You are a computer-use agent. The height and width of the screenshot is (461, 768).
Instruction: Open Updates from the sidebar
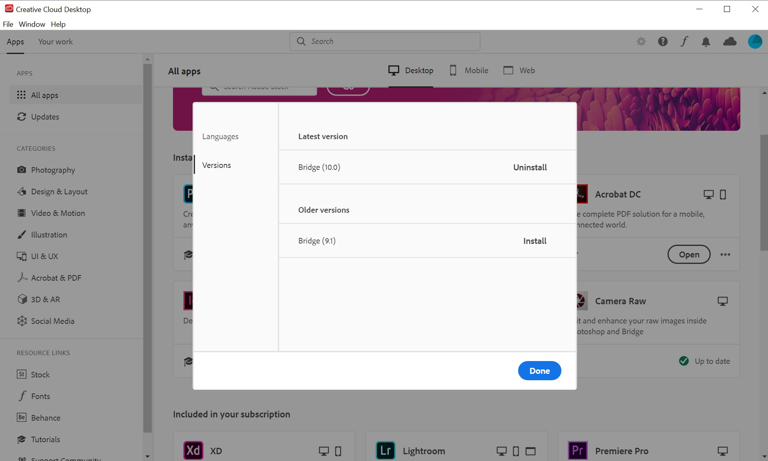45,116
